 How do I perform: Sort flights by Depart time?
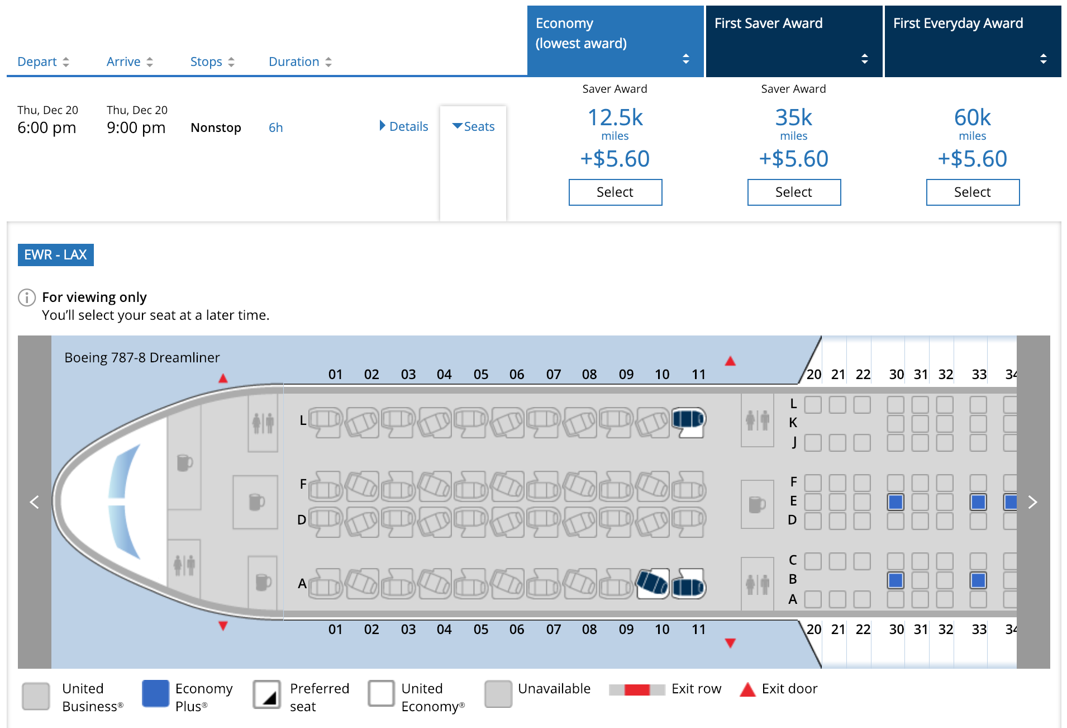click(43, 62)
